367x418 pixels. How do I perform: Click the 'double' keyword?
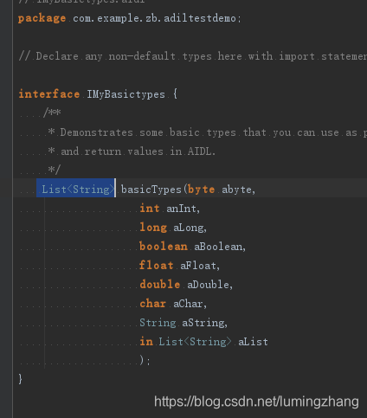tap(160, 285)
